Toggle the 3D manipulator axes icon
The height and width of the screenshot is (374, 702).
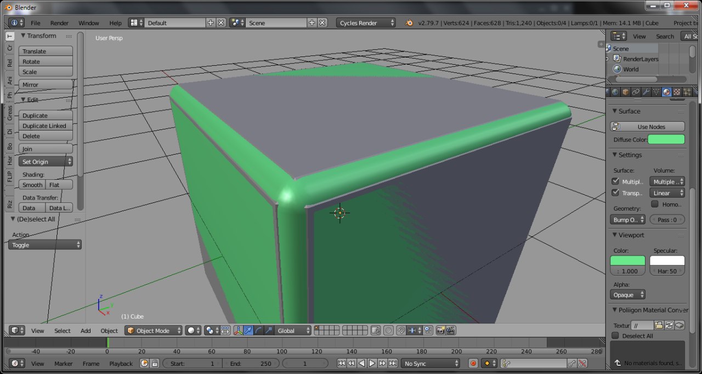239,331
